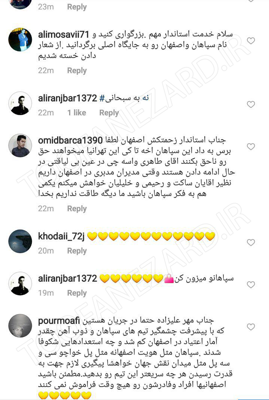Viewport: 269px width, 400px height.
Task: Open omidbarca1390's avatar
Action: coord(20,145)
